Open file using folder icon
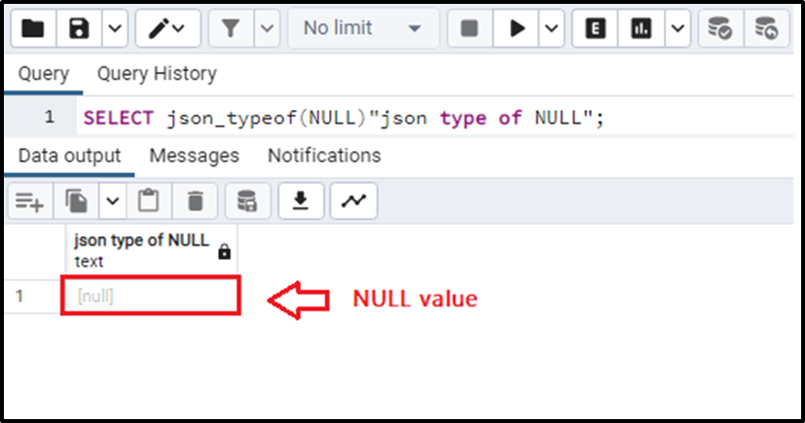805x423 pixels. 33,28
